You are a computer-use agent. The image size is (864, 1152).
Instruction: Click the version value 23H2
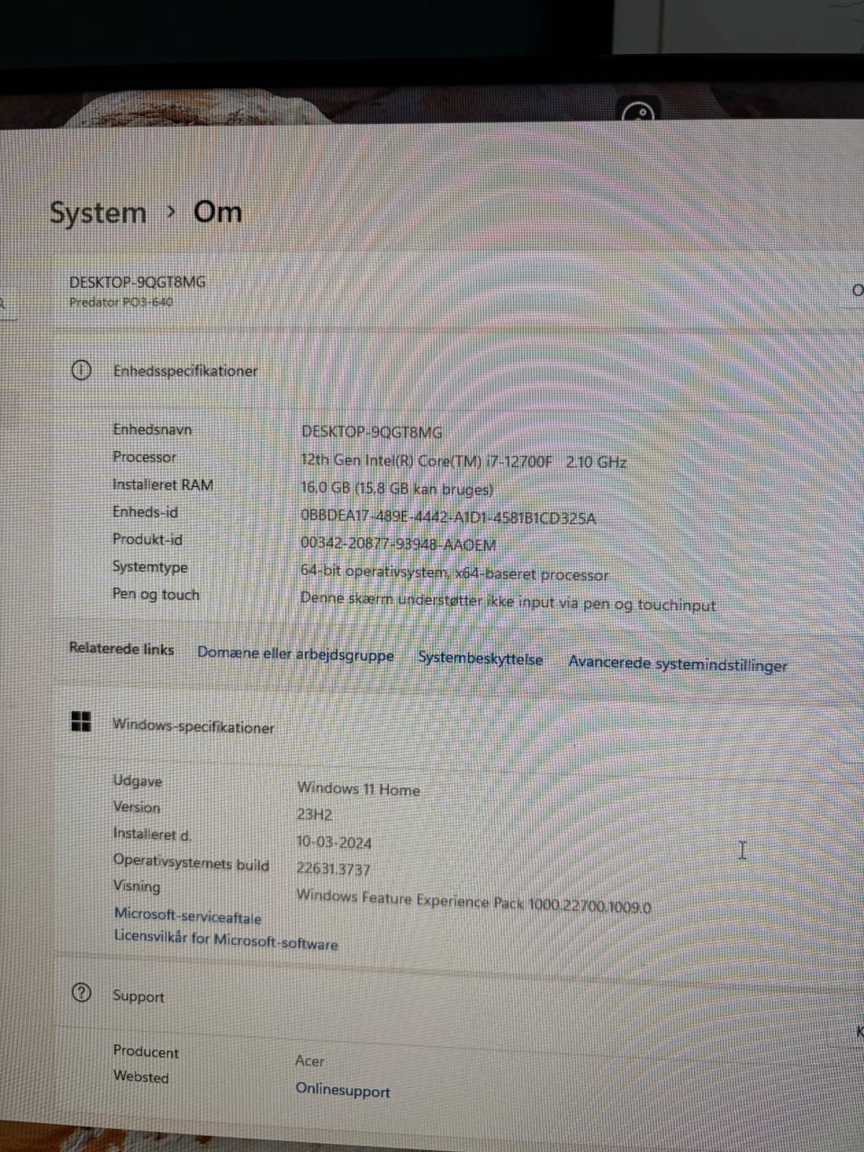[314, 814]
